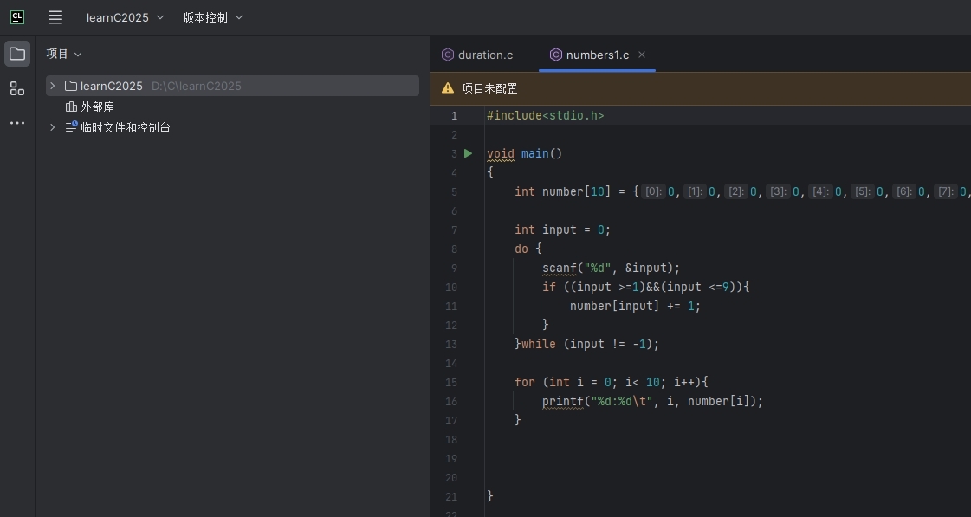Click the CLion logo icon
Screen dimensions: 971x517
(x=17, y=17)
